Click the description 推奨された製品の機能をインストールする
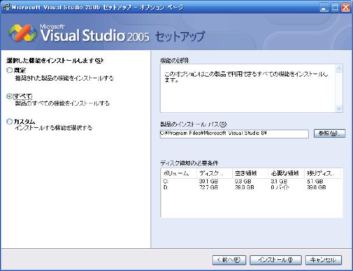This screenshot has width=353, height=271. point(64,78)
